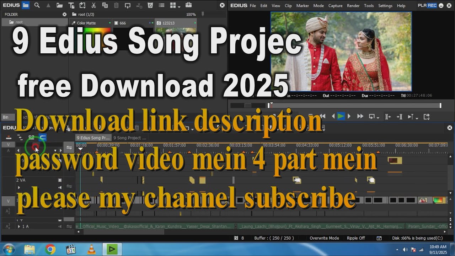Open the Tools menu
This screenshot has height=256, width=455.
click(x=369, y=6)
